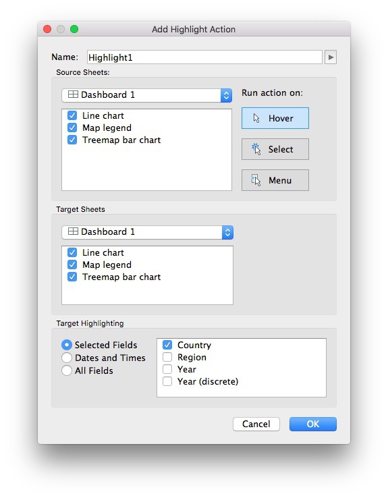388x498 pixels.
Task: Click the Cancel button
Action: (256, 424)
